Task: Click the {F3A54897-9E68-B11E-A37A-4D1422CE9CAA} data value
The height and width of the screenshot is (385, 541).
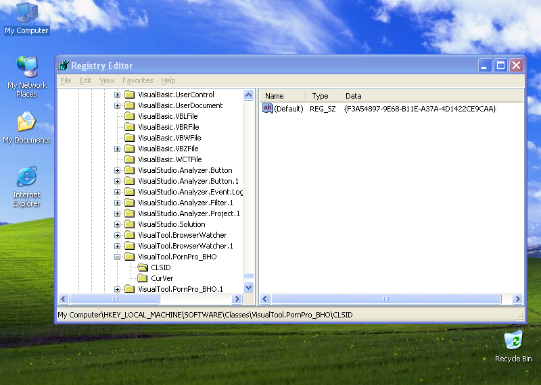Action: (x=420, y=109)
